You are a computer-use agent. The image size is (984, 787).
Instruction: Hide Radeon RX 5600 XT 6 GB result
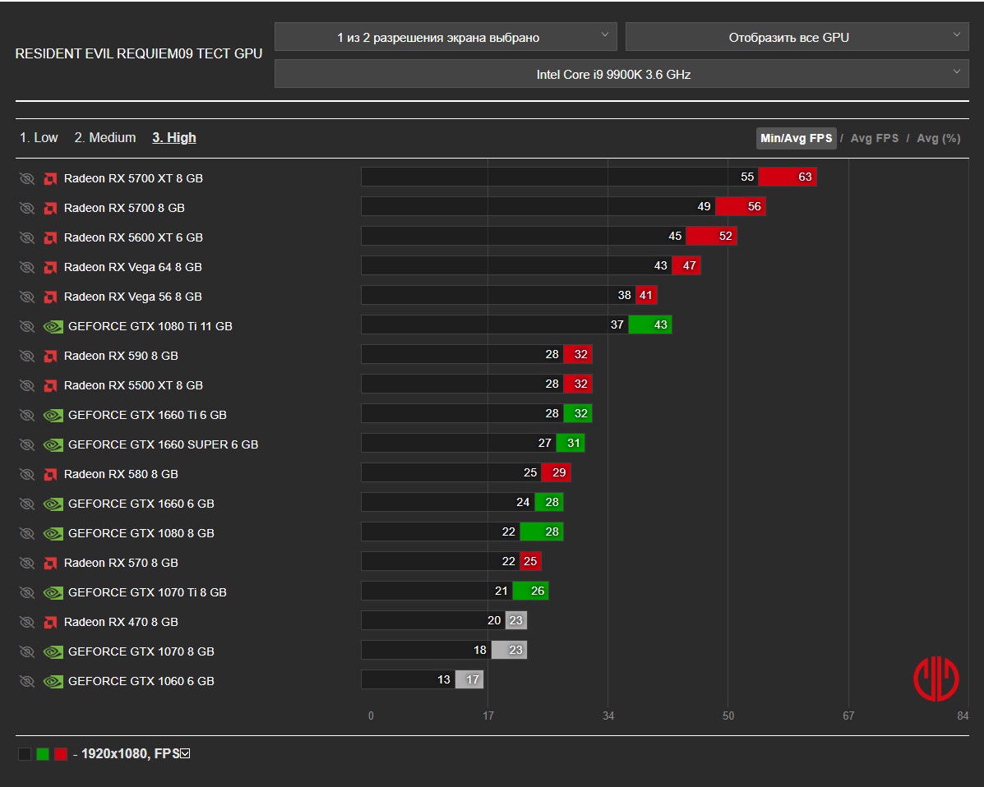[27, 237]
